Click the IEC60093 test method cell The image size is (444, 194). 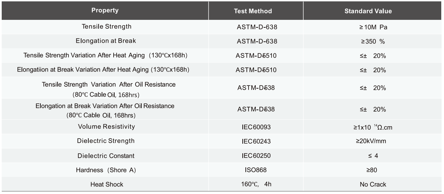(x=256, y=127)
